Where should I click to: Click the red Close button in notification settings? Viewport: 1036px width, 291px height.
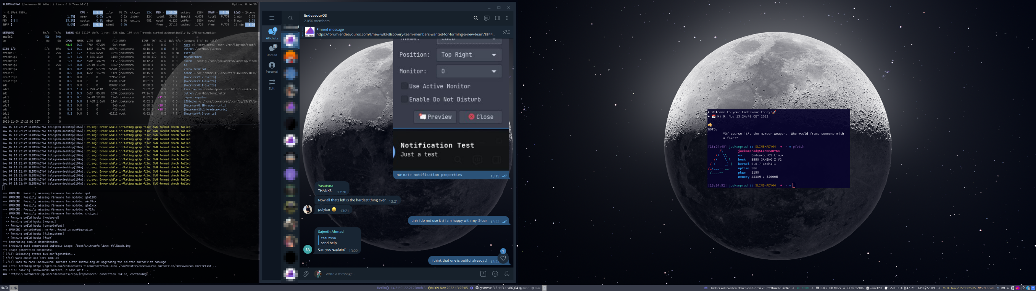point(480,117)
